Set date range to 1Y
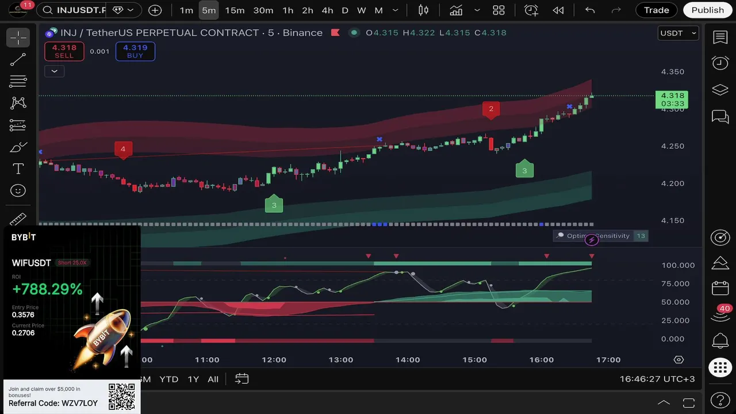Viewport: 736px width, 414px height. (193, 379)
